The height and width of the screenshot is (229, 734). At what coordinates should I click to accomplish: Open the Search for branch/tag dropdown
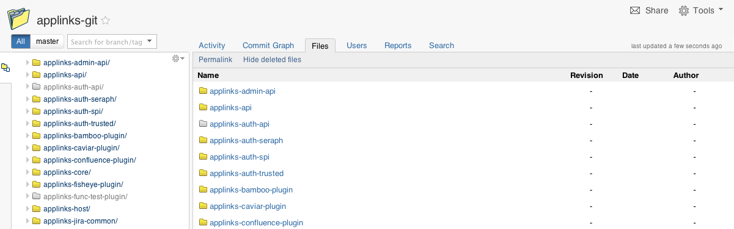pyautogui.click(x=112, y=41)
